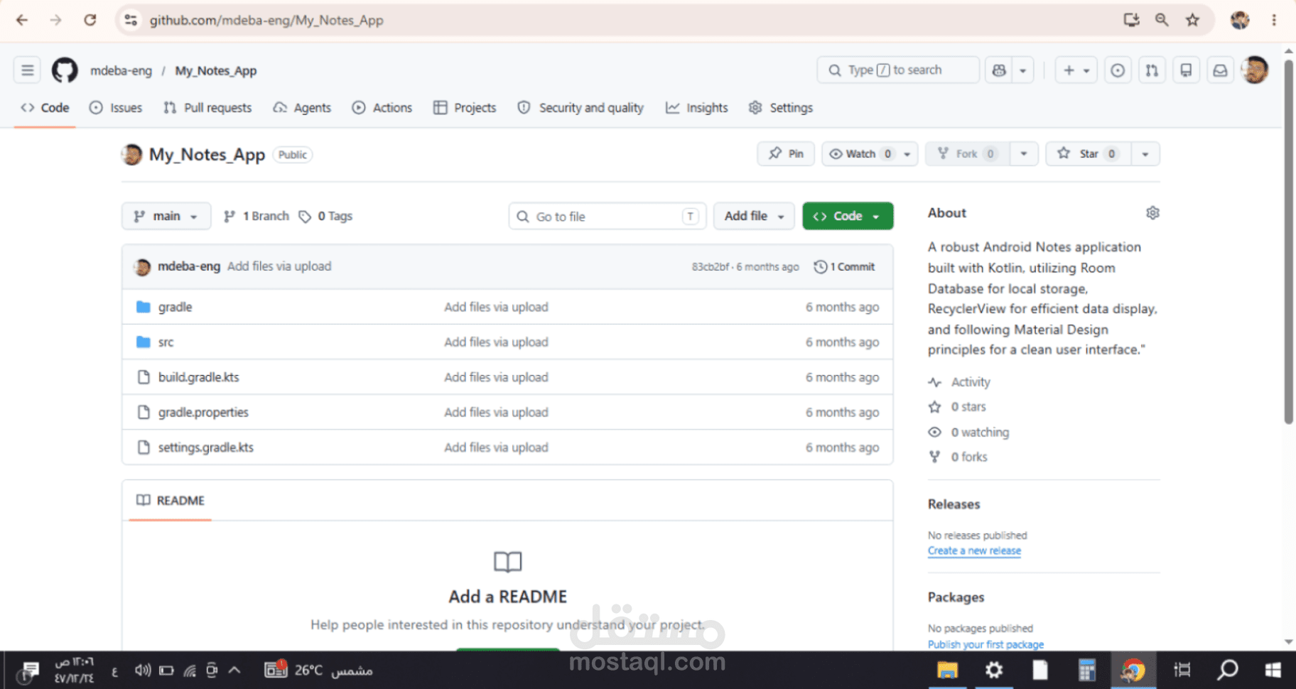Expand the create new plus dropdown

(x=1076, y=70)
